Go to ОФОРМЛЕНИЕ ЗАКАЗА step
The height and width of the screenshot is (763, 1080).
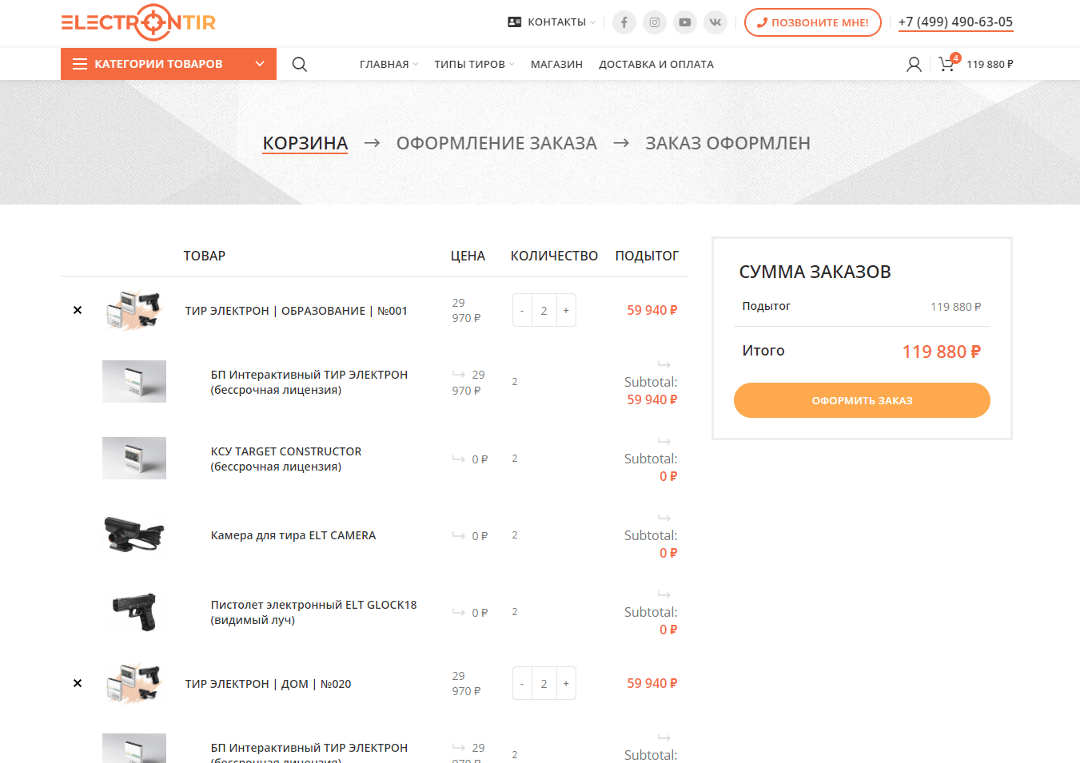(496, 143)
